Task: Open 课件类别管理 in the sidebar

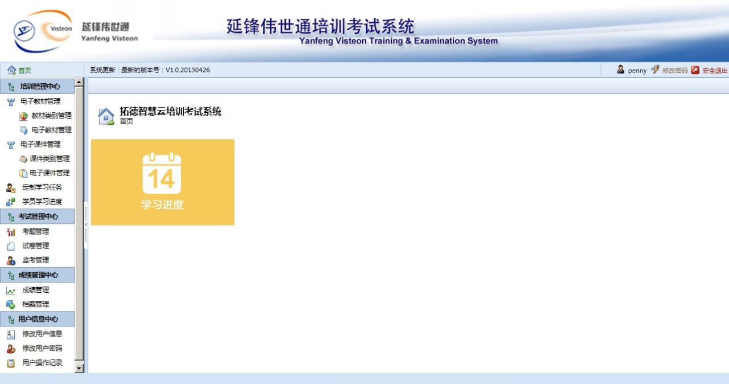Action: (50, 159)
